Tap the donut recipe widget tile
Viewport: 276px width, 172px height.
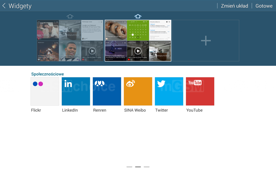coord(116,30)
